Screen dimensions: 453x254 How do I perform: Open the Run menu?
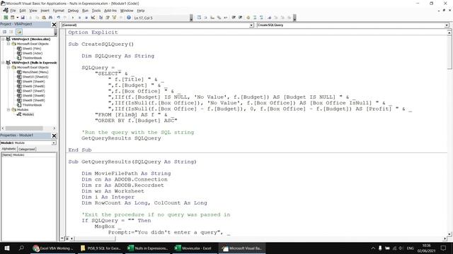tap(85, 11)
